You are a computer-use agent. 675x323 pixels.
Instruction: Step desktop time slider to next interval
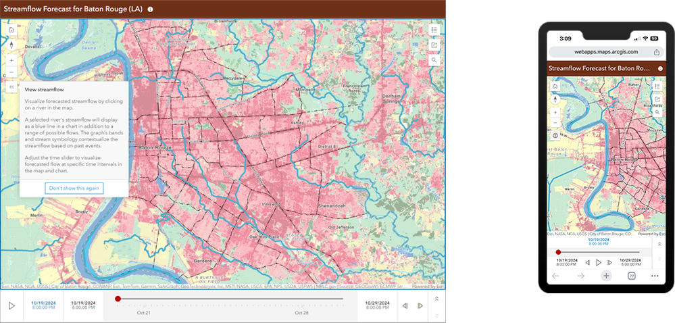pos(420,306)
